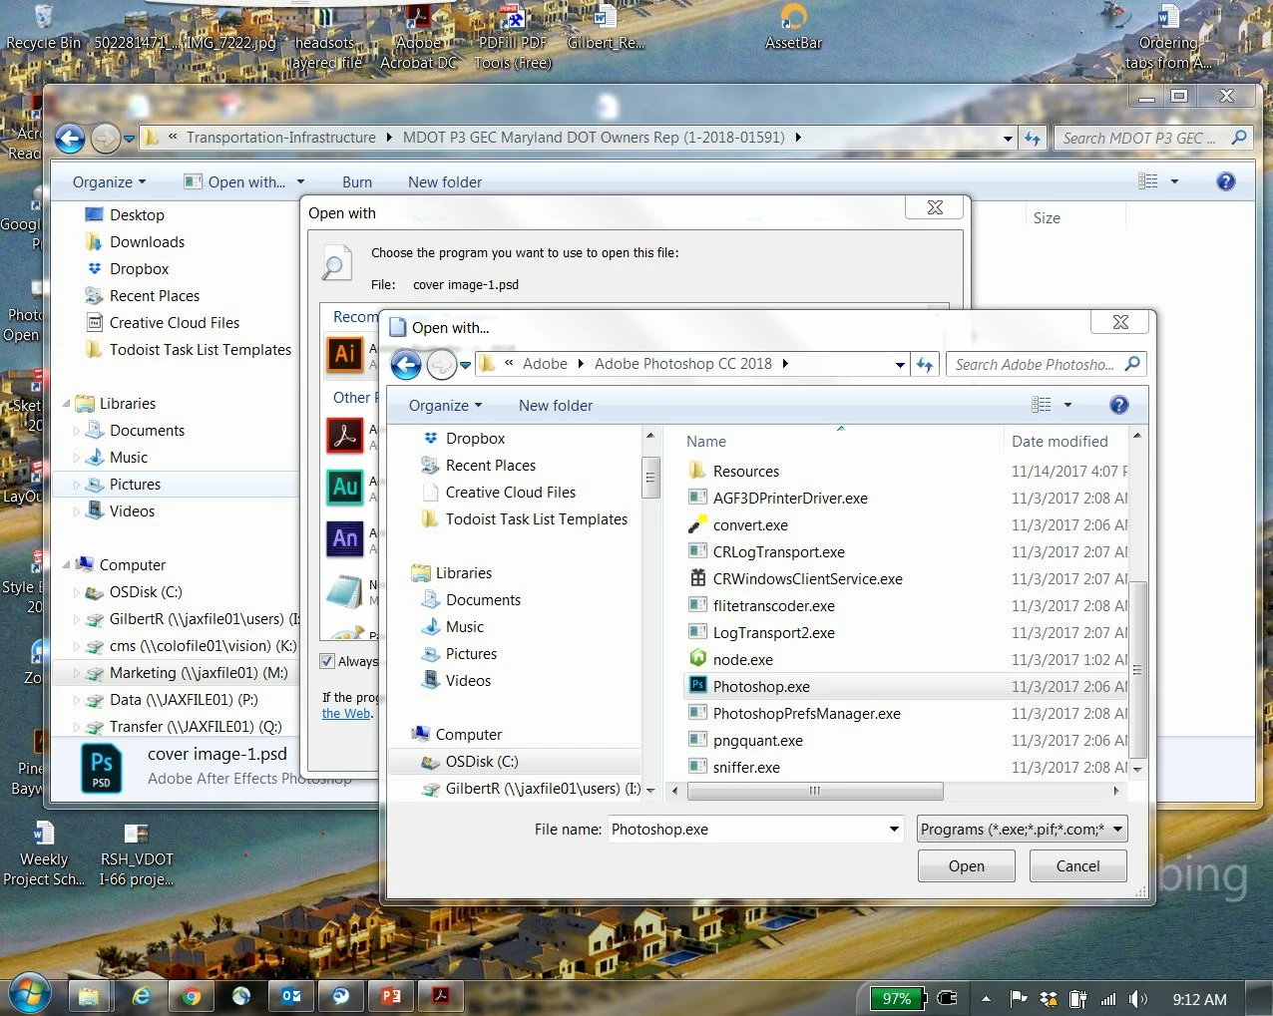Image resolution: width=1273 pixels, height=1016 pixels.
Task: Click the Adobe Audition icon in Open with list
Action: (345, 487)
